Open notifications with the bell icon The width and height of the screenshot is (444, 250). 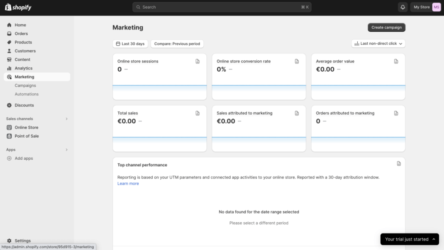[402, 7]
